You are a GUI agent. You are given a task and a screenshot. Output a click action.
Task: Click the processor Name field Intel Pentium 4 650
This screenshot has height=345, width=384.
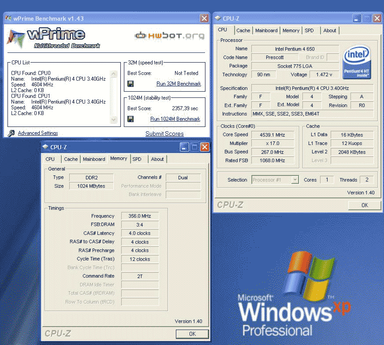(295, 49)
